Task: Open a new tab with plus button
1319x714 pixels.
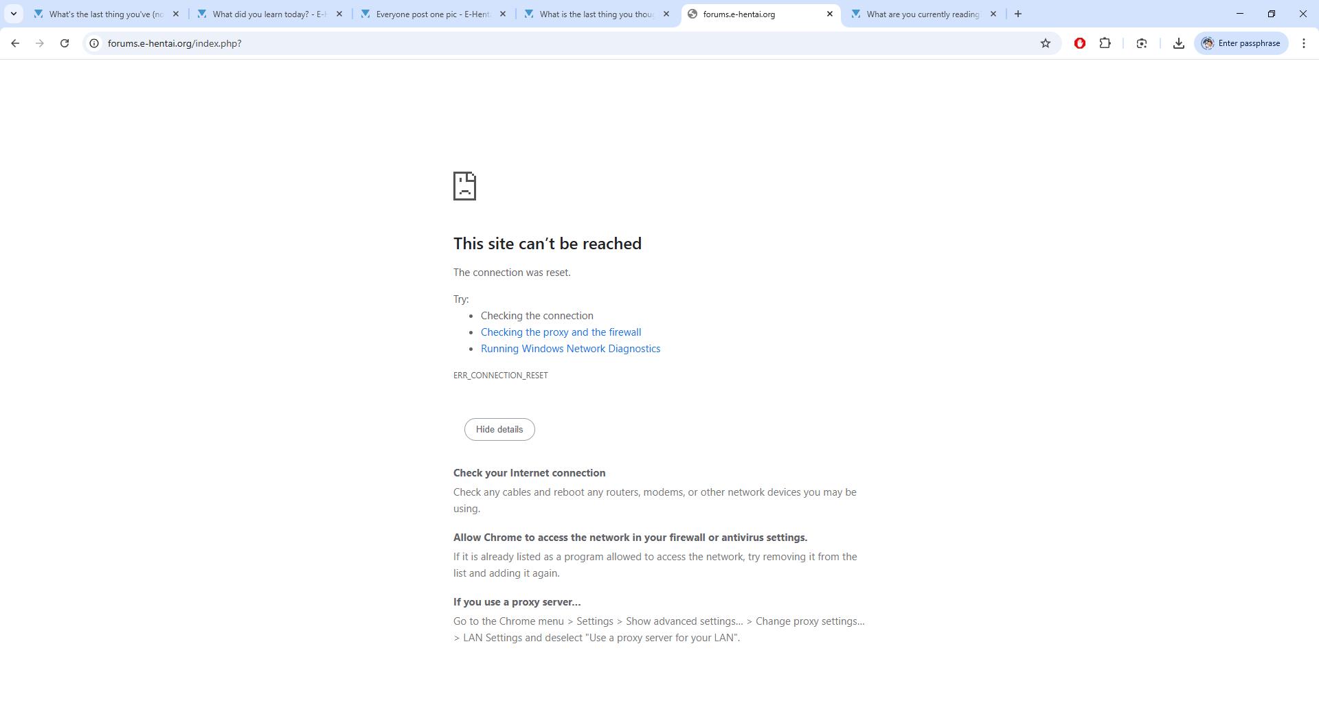Action: coord(1017,14)
